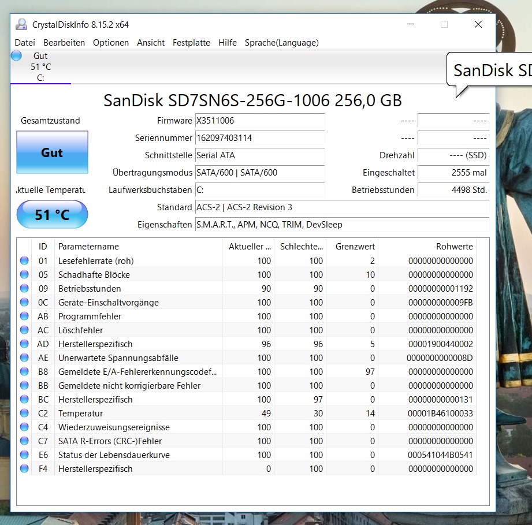532x525 pixels.
Task: Open the Bearbeiten menu
Action: [x=64, y=43]
